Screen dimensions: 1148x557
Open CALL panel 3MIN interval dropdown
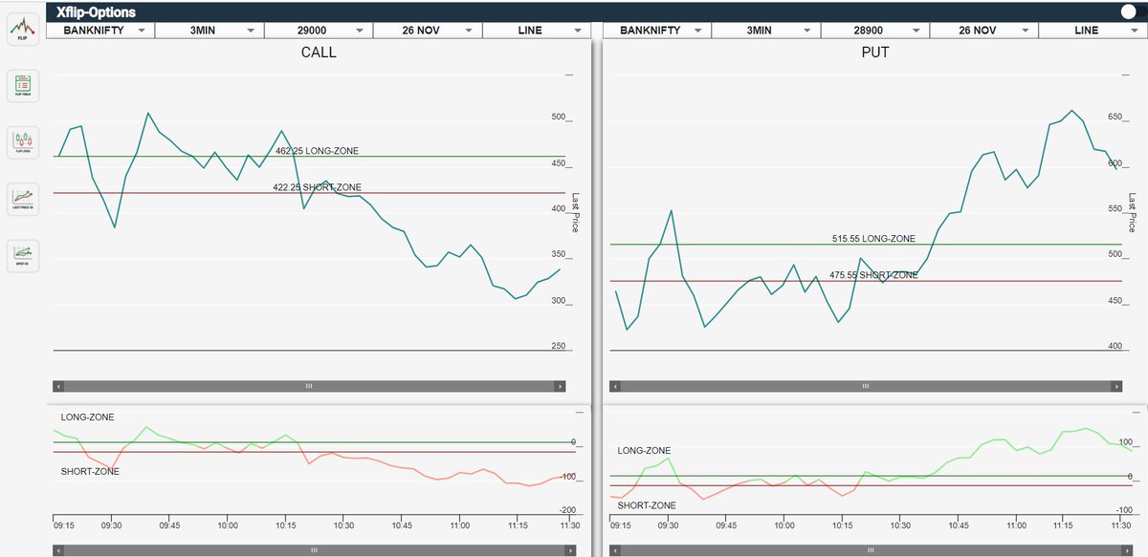click(209, 30)
